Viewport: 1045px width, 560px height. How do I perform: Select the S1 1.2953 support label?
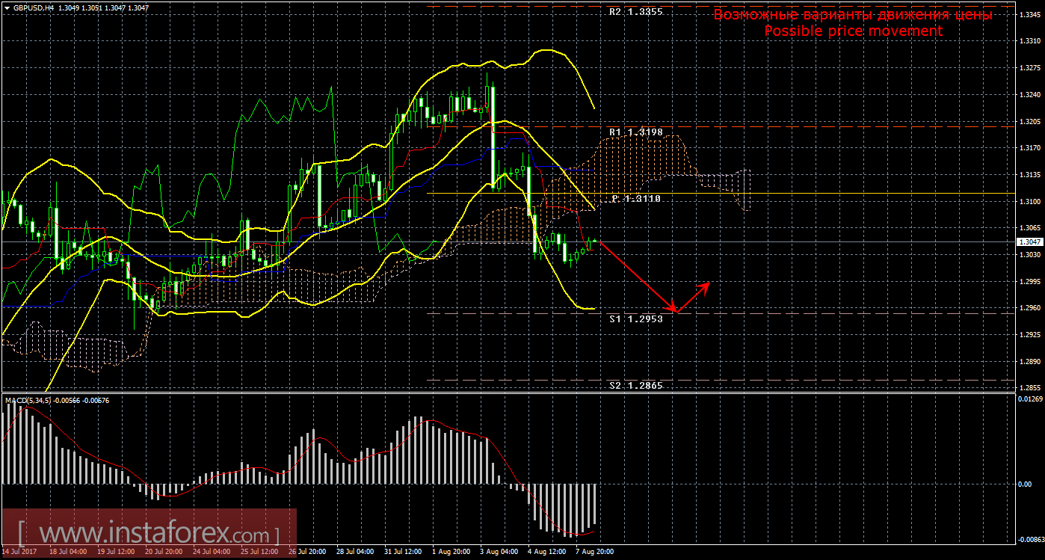635,319
